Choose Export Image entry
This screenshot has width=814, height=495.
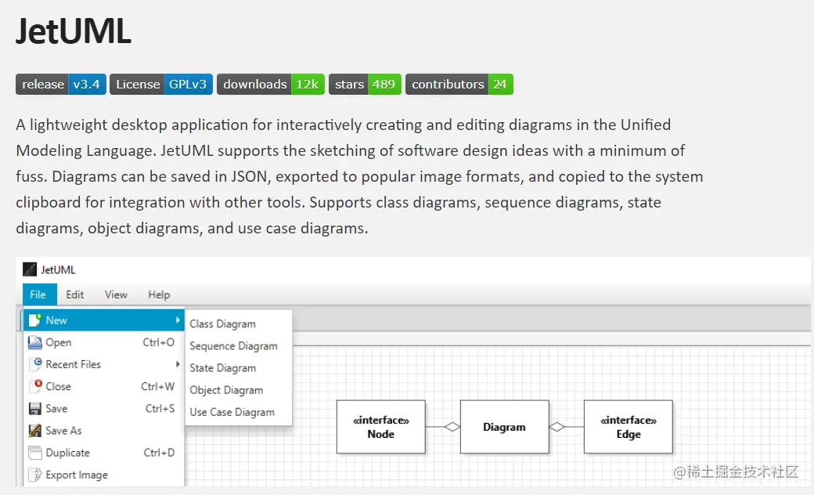pos(104,475)
